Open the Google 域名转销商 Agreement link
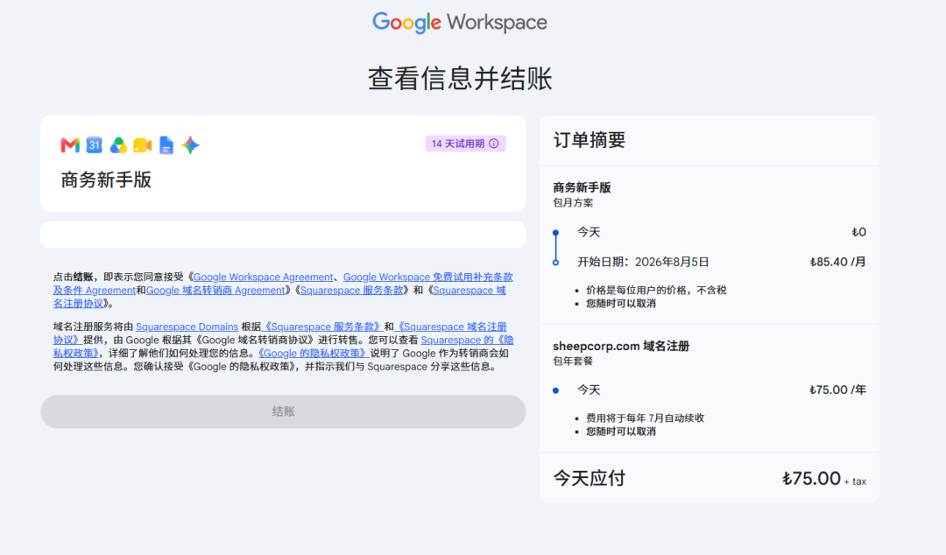Viewport: 946px width, 555px height. click(x=215, y=290)
